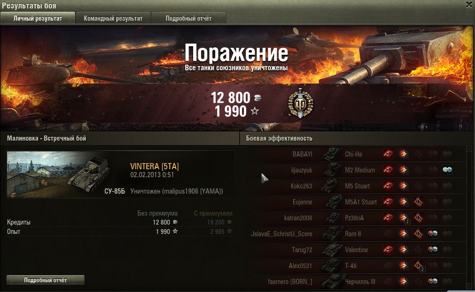Click the mastery badge medal icon
The image size is (475, 292).
coord(301,103)
